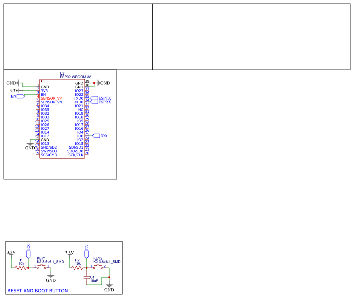
Task: Select the R2 10k resistor symbol
Action: coord(77,268)
